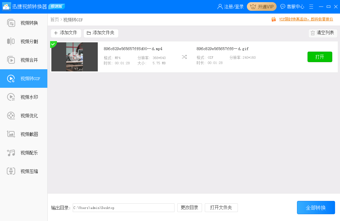Click 添加文件 to add a file
Viewport: 340px width, 221px height.
click(x=66, y=33)
